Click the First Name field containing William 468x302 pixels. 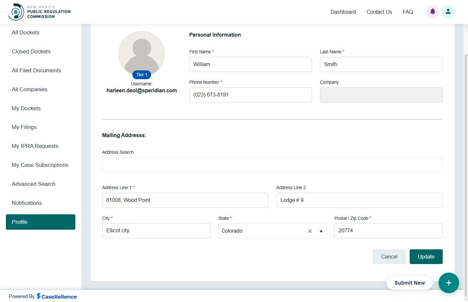(x=250, y=64)
